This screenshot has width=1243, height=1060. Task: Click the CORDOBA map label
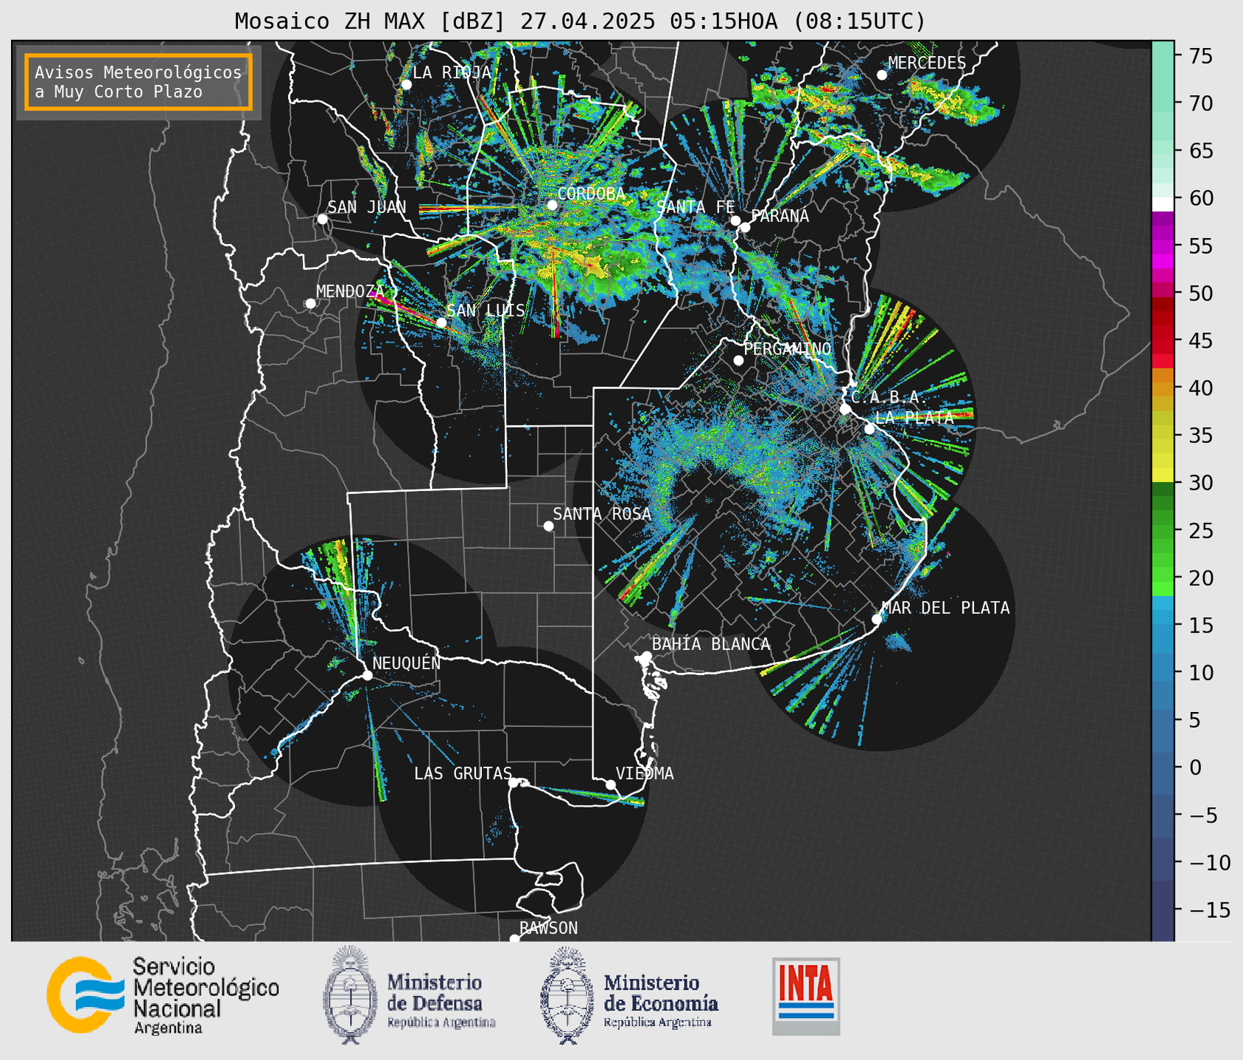click(592, 194)
